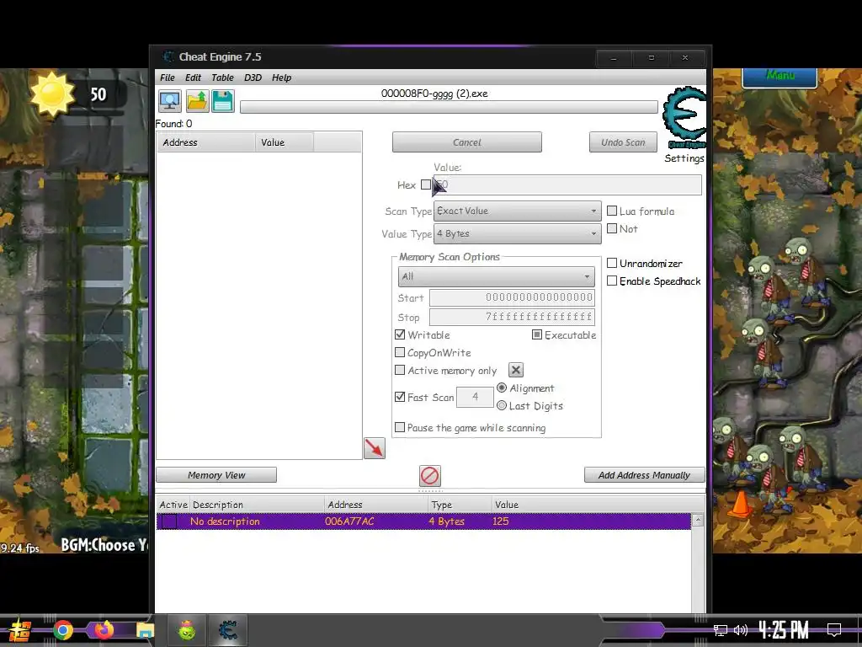This screenshot has height=647, width=862.
Task: Toggle the Executable checkbox
Action: coord(537,334)
